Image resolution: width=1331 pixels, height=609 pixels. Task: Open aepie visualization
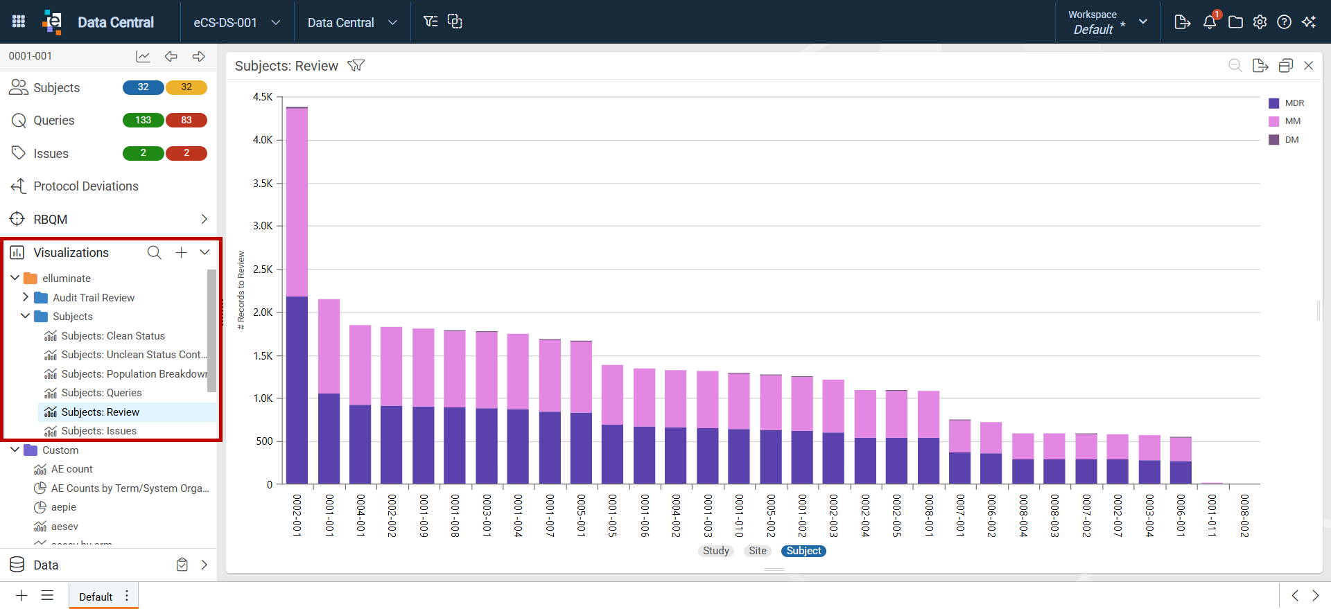point(63,507)
